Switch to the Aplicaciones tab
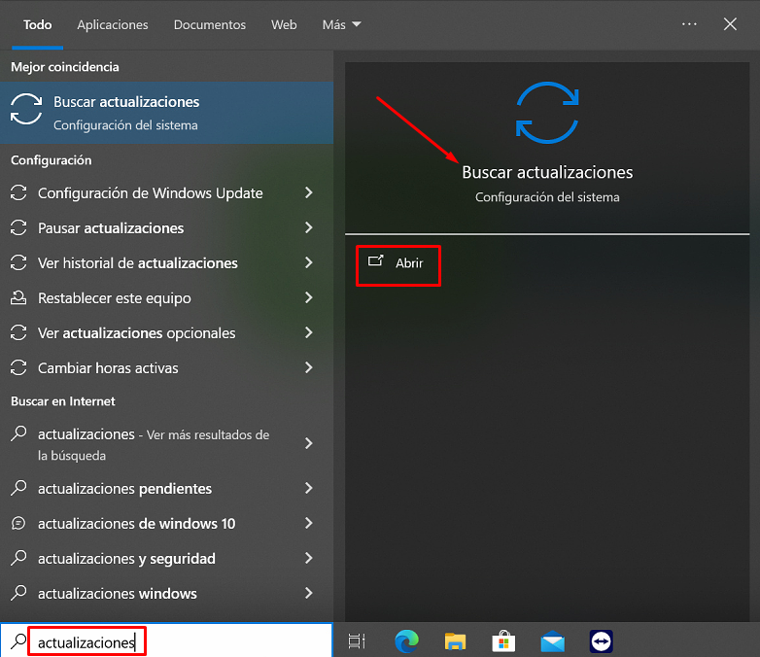The image size is (760, 657). pos(113,24)
